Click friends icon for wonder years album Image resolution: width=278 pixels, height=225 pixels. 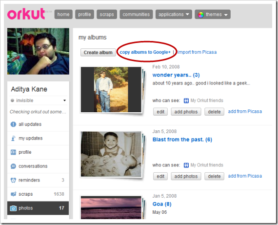click(186, 101)
